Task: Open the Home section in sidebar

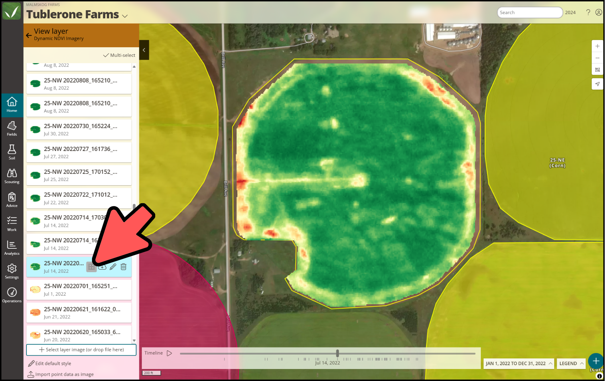Action: pos(12,105)
